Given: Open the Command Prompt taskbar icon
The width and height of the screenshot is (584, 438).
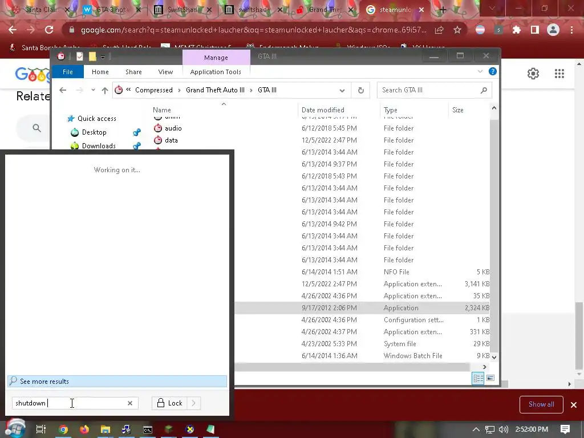Looking at the screenshot, I should [148, 430].
